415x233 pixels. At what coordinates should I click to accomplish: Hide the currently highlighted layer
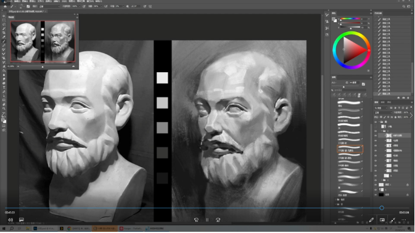tap(376, 136)
